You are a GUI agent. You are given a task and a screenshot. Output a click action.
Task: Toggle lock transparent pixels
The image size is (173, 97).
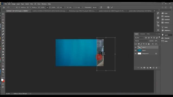(x=139, y=44)
